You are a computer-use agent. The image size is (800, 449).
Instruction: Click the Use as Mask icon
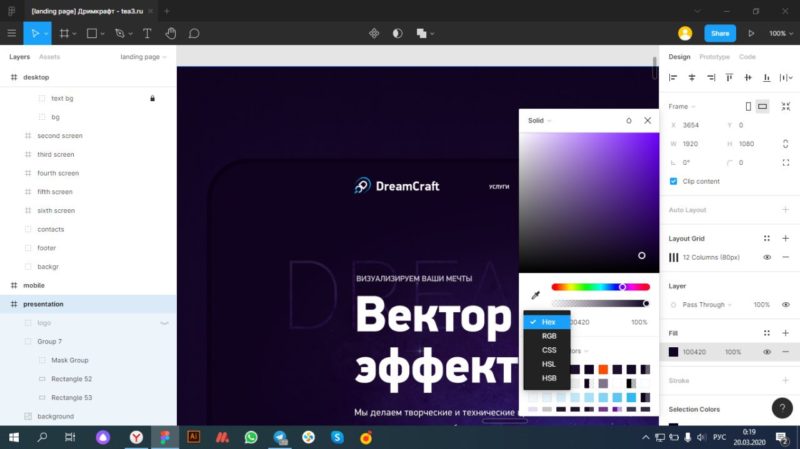coord(397,33)
